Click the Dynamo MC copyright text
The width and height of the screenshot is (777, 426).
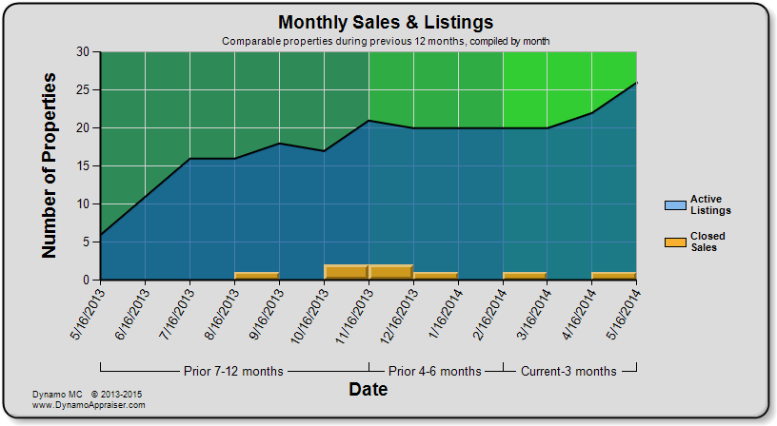pyautogui.click(x=88, y=395)
